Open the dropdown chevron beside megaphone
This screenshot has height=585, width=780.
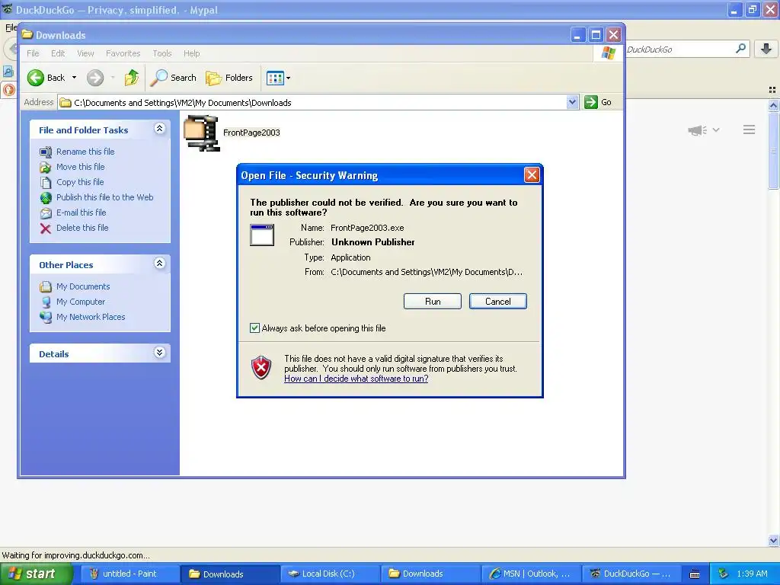(716, 129)
